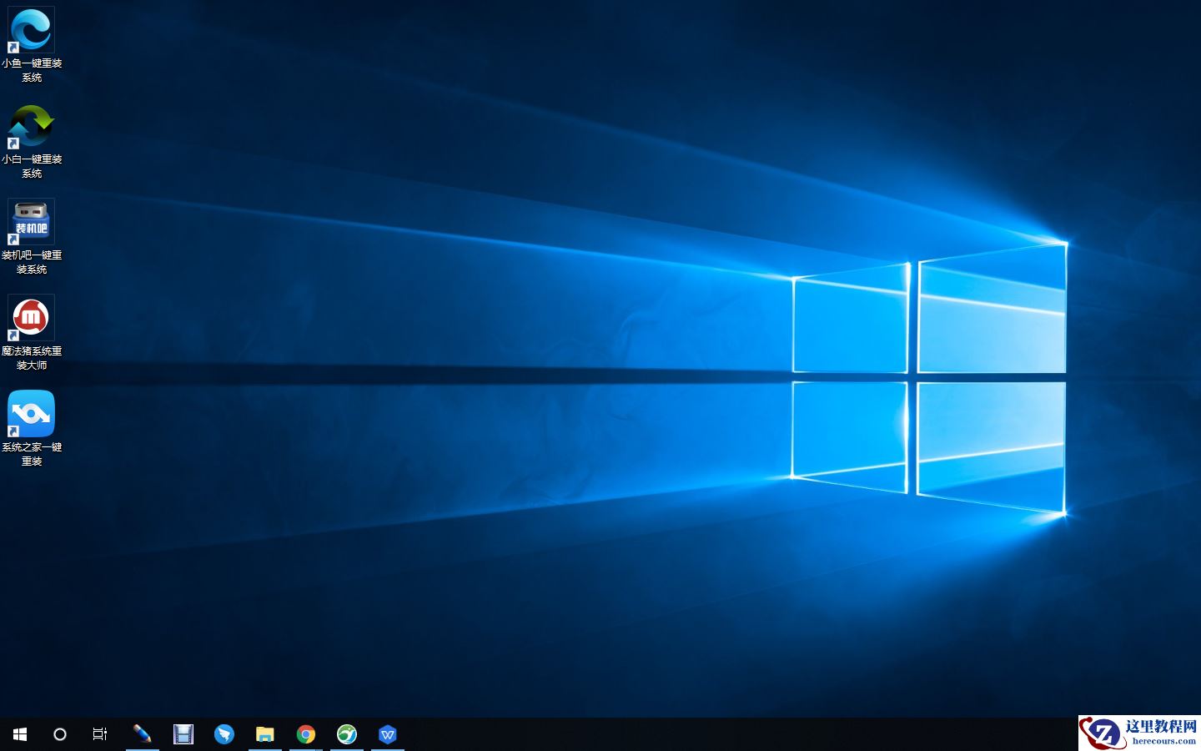Click the 系统之家一键重装 text label

(32, 454)
